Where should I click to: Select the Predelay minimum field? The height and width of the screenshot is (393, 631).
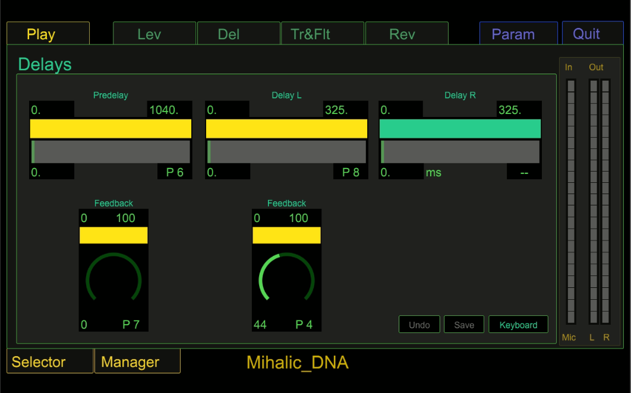click(52, 109)
